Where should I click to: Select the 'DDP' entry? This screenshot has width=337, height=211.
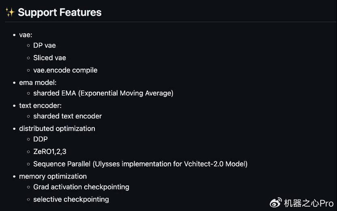click(x=40, y=139)
